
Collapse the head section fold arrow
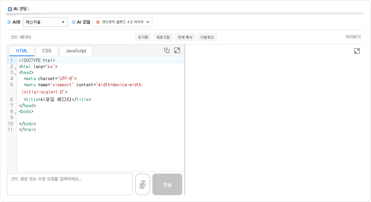point(15,74)
